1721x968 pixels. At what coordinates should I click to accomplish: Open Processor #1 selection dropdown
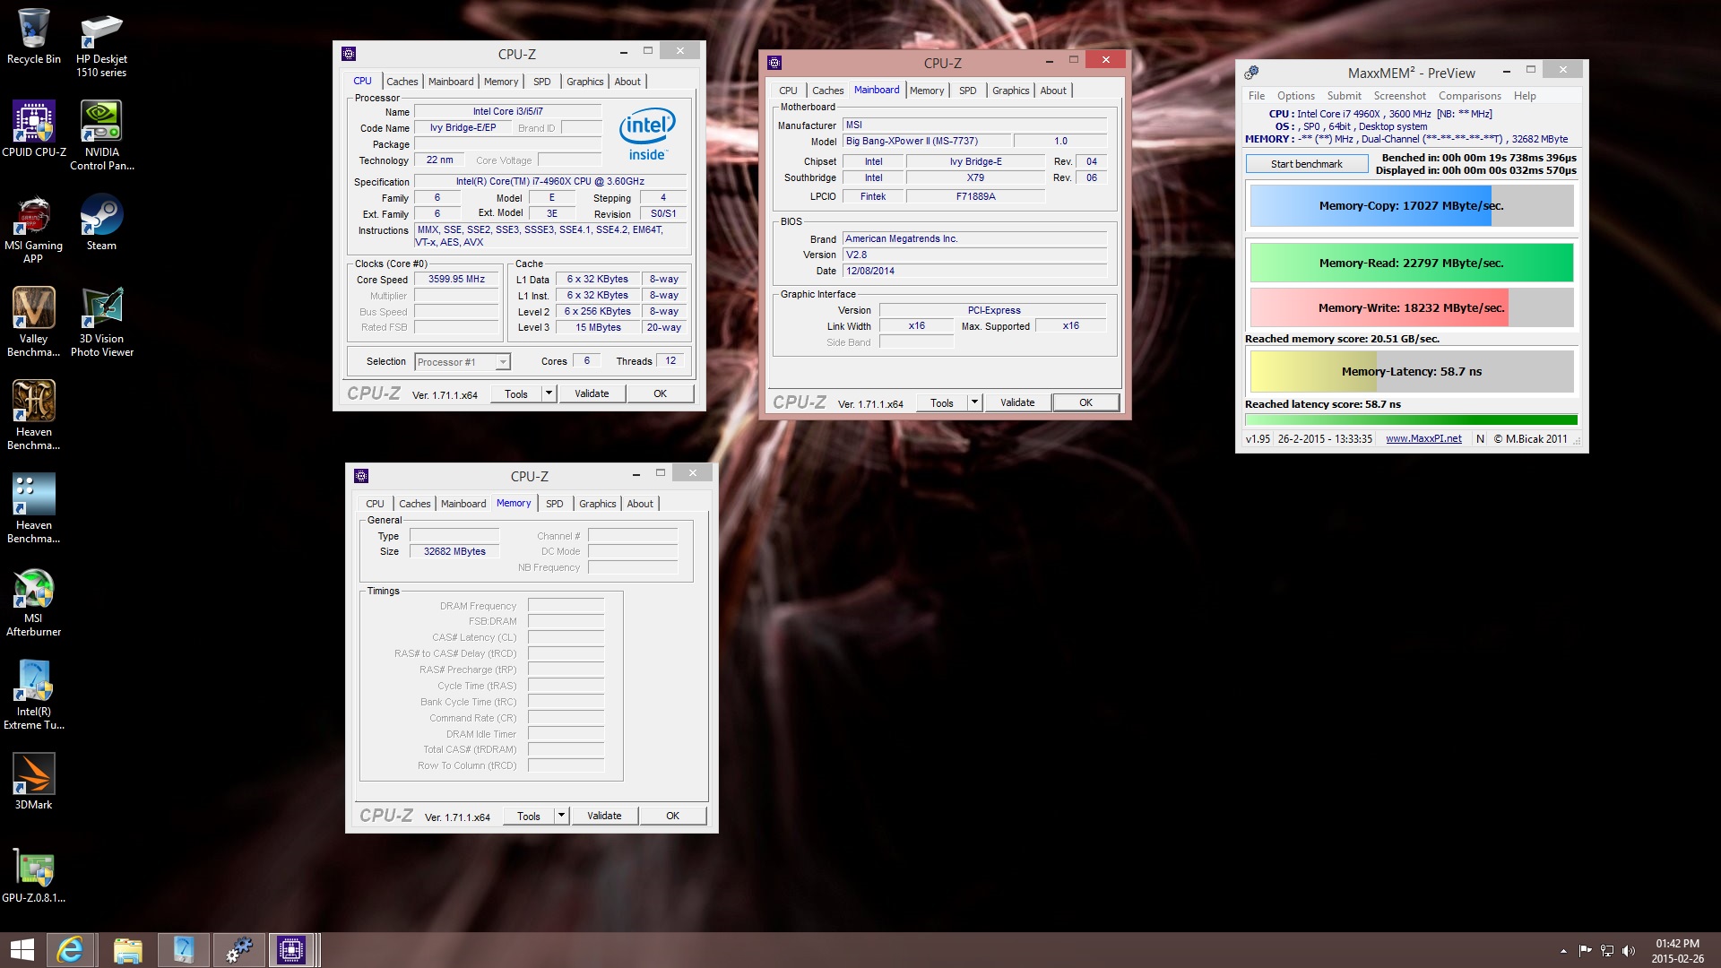[463, 362]
